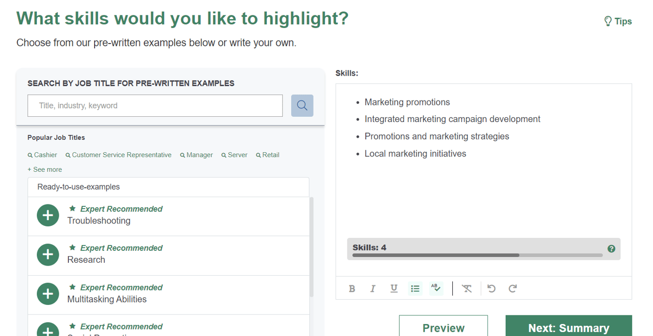The image size is (653, 336).
Task: Click the 'Skills: 4' counter label
Action: 370,247
